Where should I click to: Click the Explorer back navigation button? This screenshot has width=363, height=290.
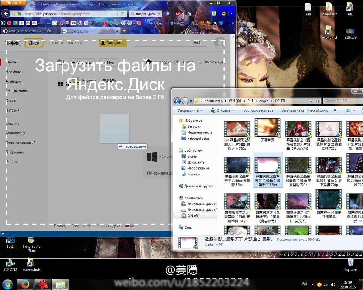click(x=177, y=101)
